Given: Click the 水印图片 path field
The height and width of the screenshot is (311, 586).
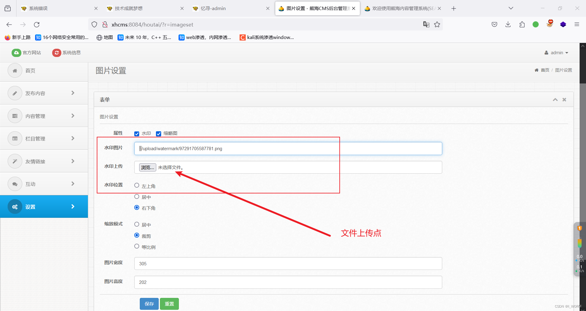Looking at the screenshot, I should coord(288,148).
